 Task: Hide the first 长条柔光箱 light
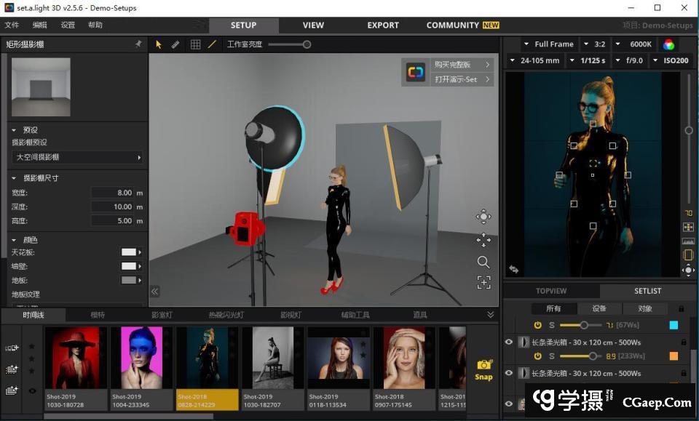(509, 342)
